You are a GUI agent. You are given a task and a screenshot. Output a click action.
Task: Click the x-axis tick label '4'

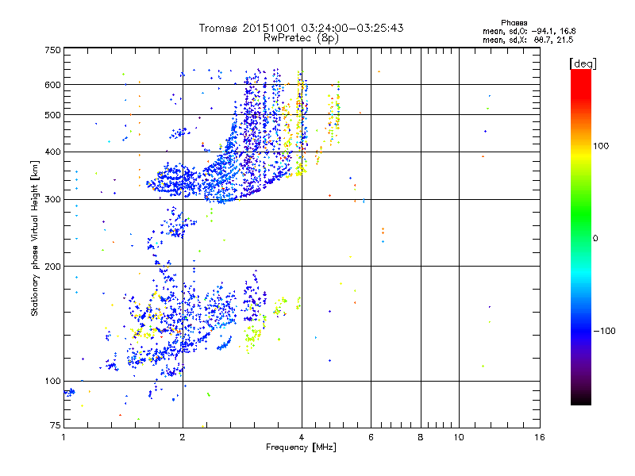(x=302, y=437)
